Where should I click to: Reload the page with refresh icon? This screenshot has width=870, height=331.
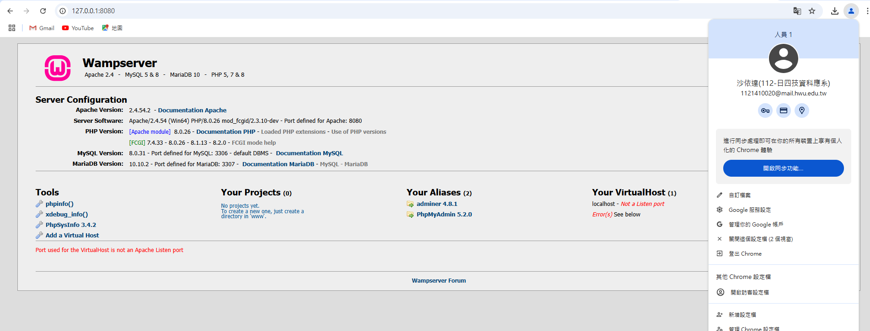[43, 11]
